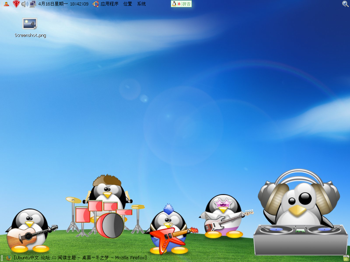
Task: Click the penguin icon in input method bar
Action: [174, 4]
